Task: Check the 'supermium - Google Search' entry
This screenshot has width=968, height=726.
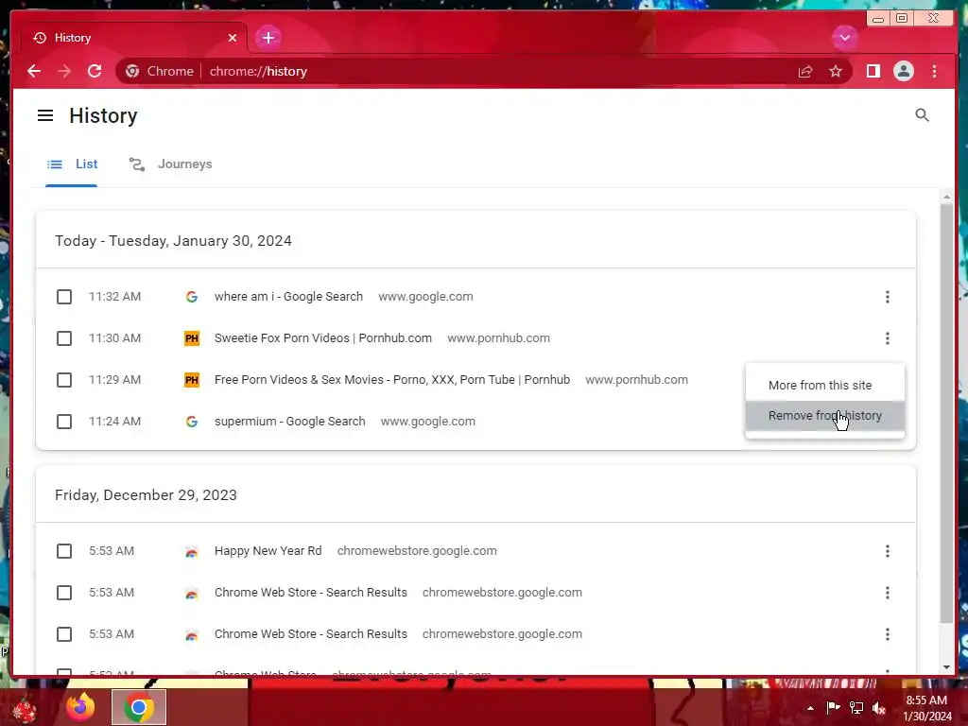Action: pos(64,422)
